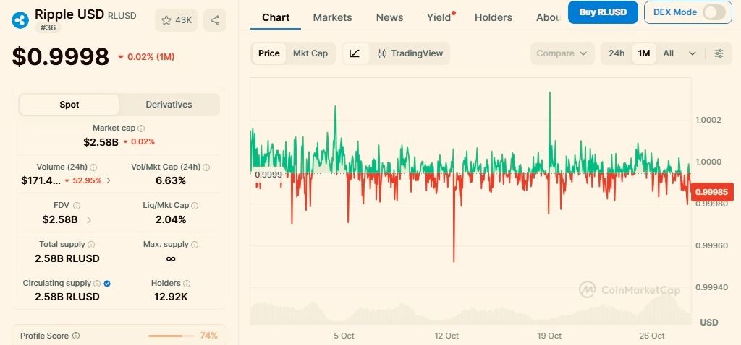Switch to the line chart icon

coord(355,53)
